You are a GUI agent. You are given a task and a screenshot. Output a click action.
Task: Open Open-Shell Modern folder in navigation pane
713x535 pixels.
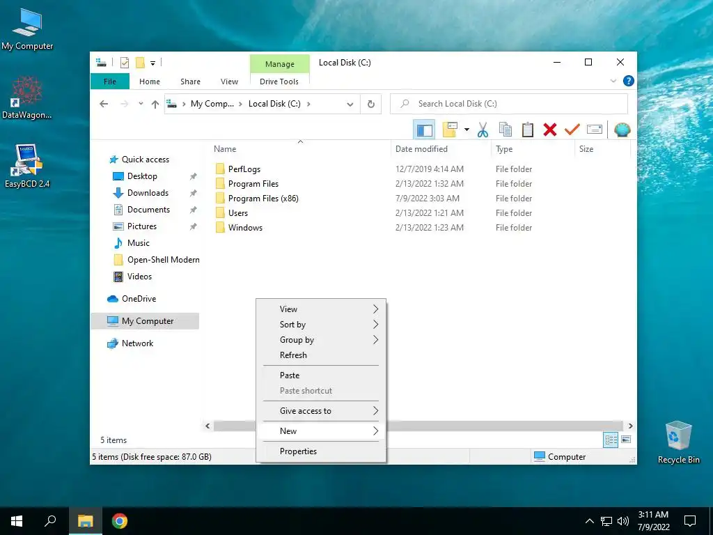pos(163,260)
